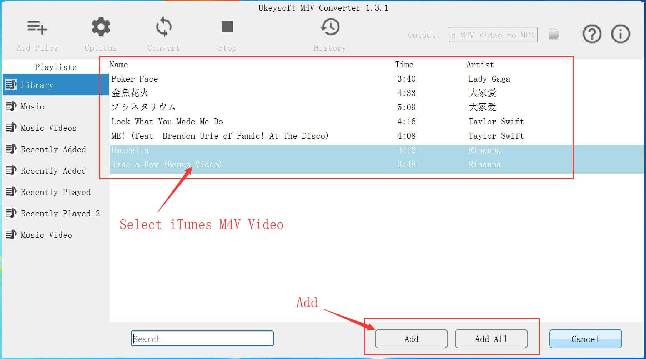
Task: Open the Help question mark icon
Action: 592,34
